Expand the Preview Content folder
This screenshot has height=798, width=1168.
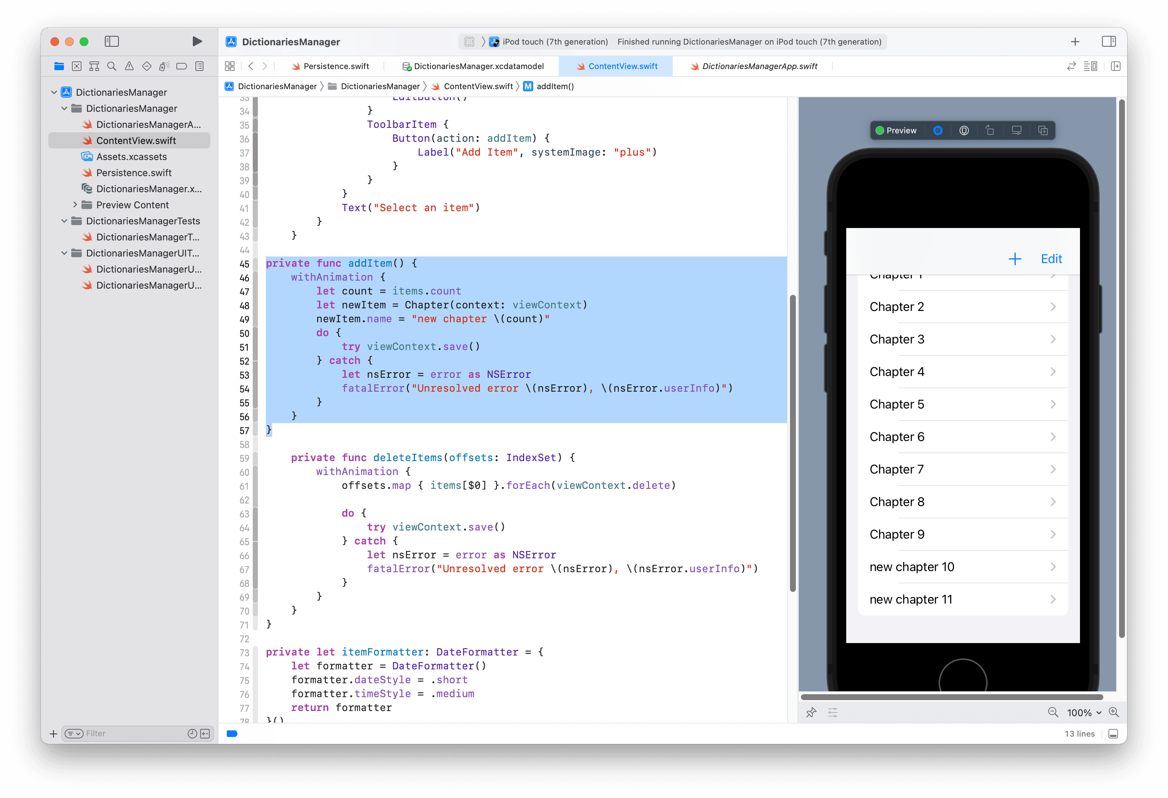point(75,205)
